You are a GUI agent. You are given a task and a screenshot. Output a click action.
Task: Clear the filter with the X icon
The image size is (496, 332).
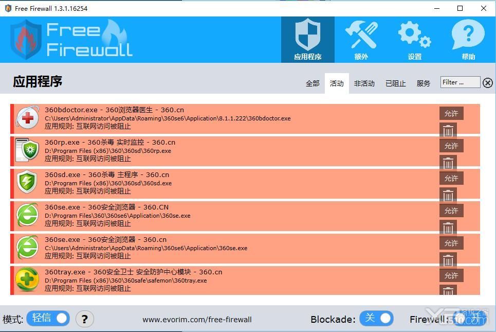tap(488, 83)
